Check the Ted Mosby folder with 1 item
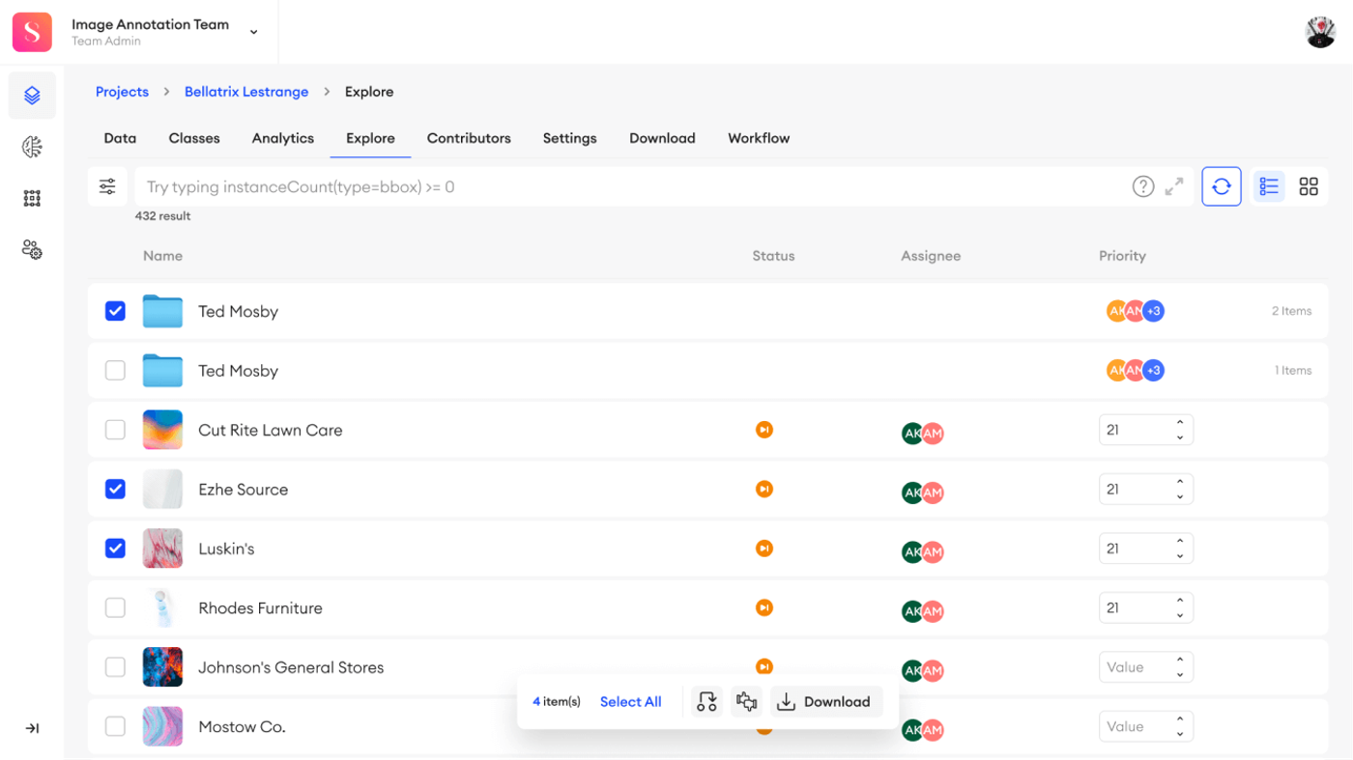This screenshot has height=760, width=1353. [x=115, y=370]
